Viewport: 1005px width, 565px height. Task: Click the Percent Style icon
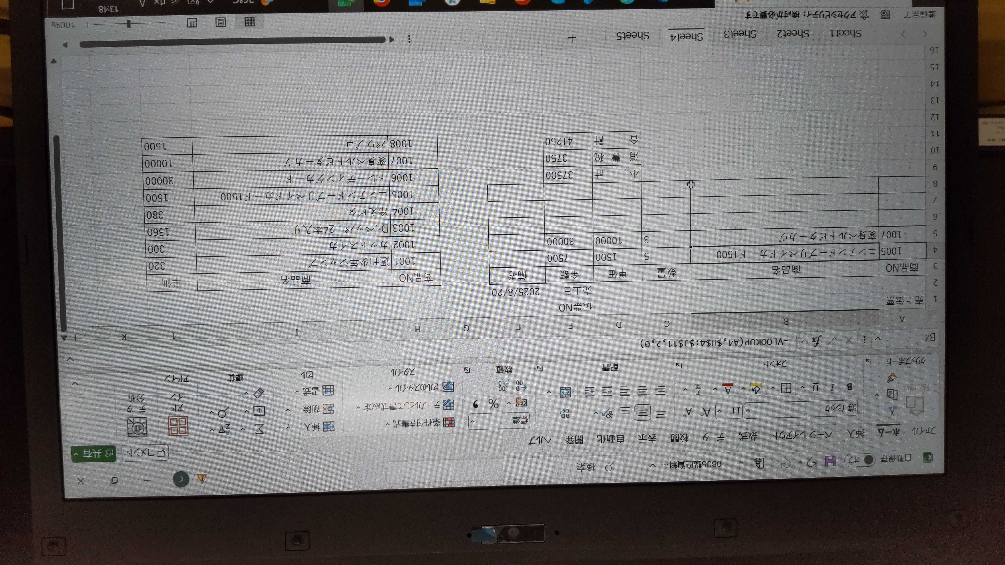click(493, 404)
